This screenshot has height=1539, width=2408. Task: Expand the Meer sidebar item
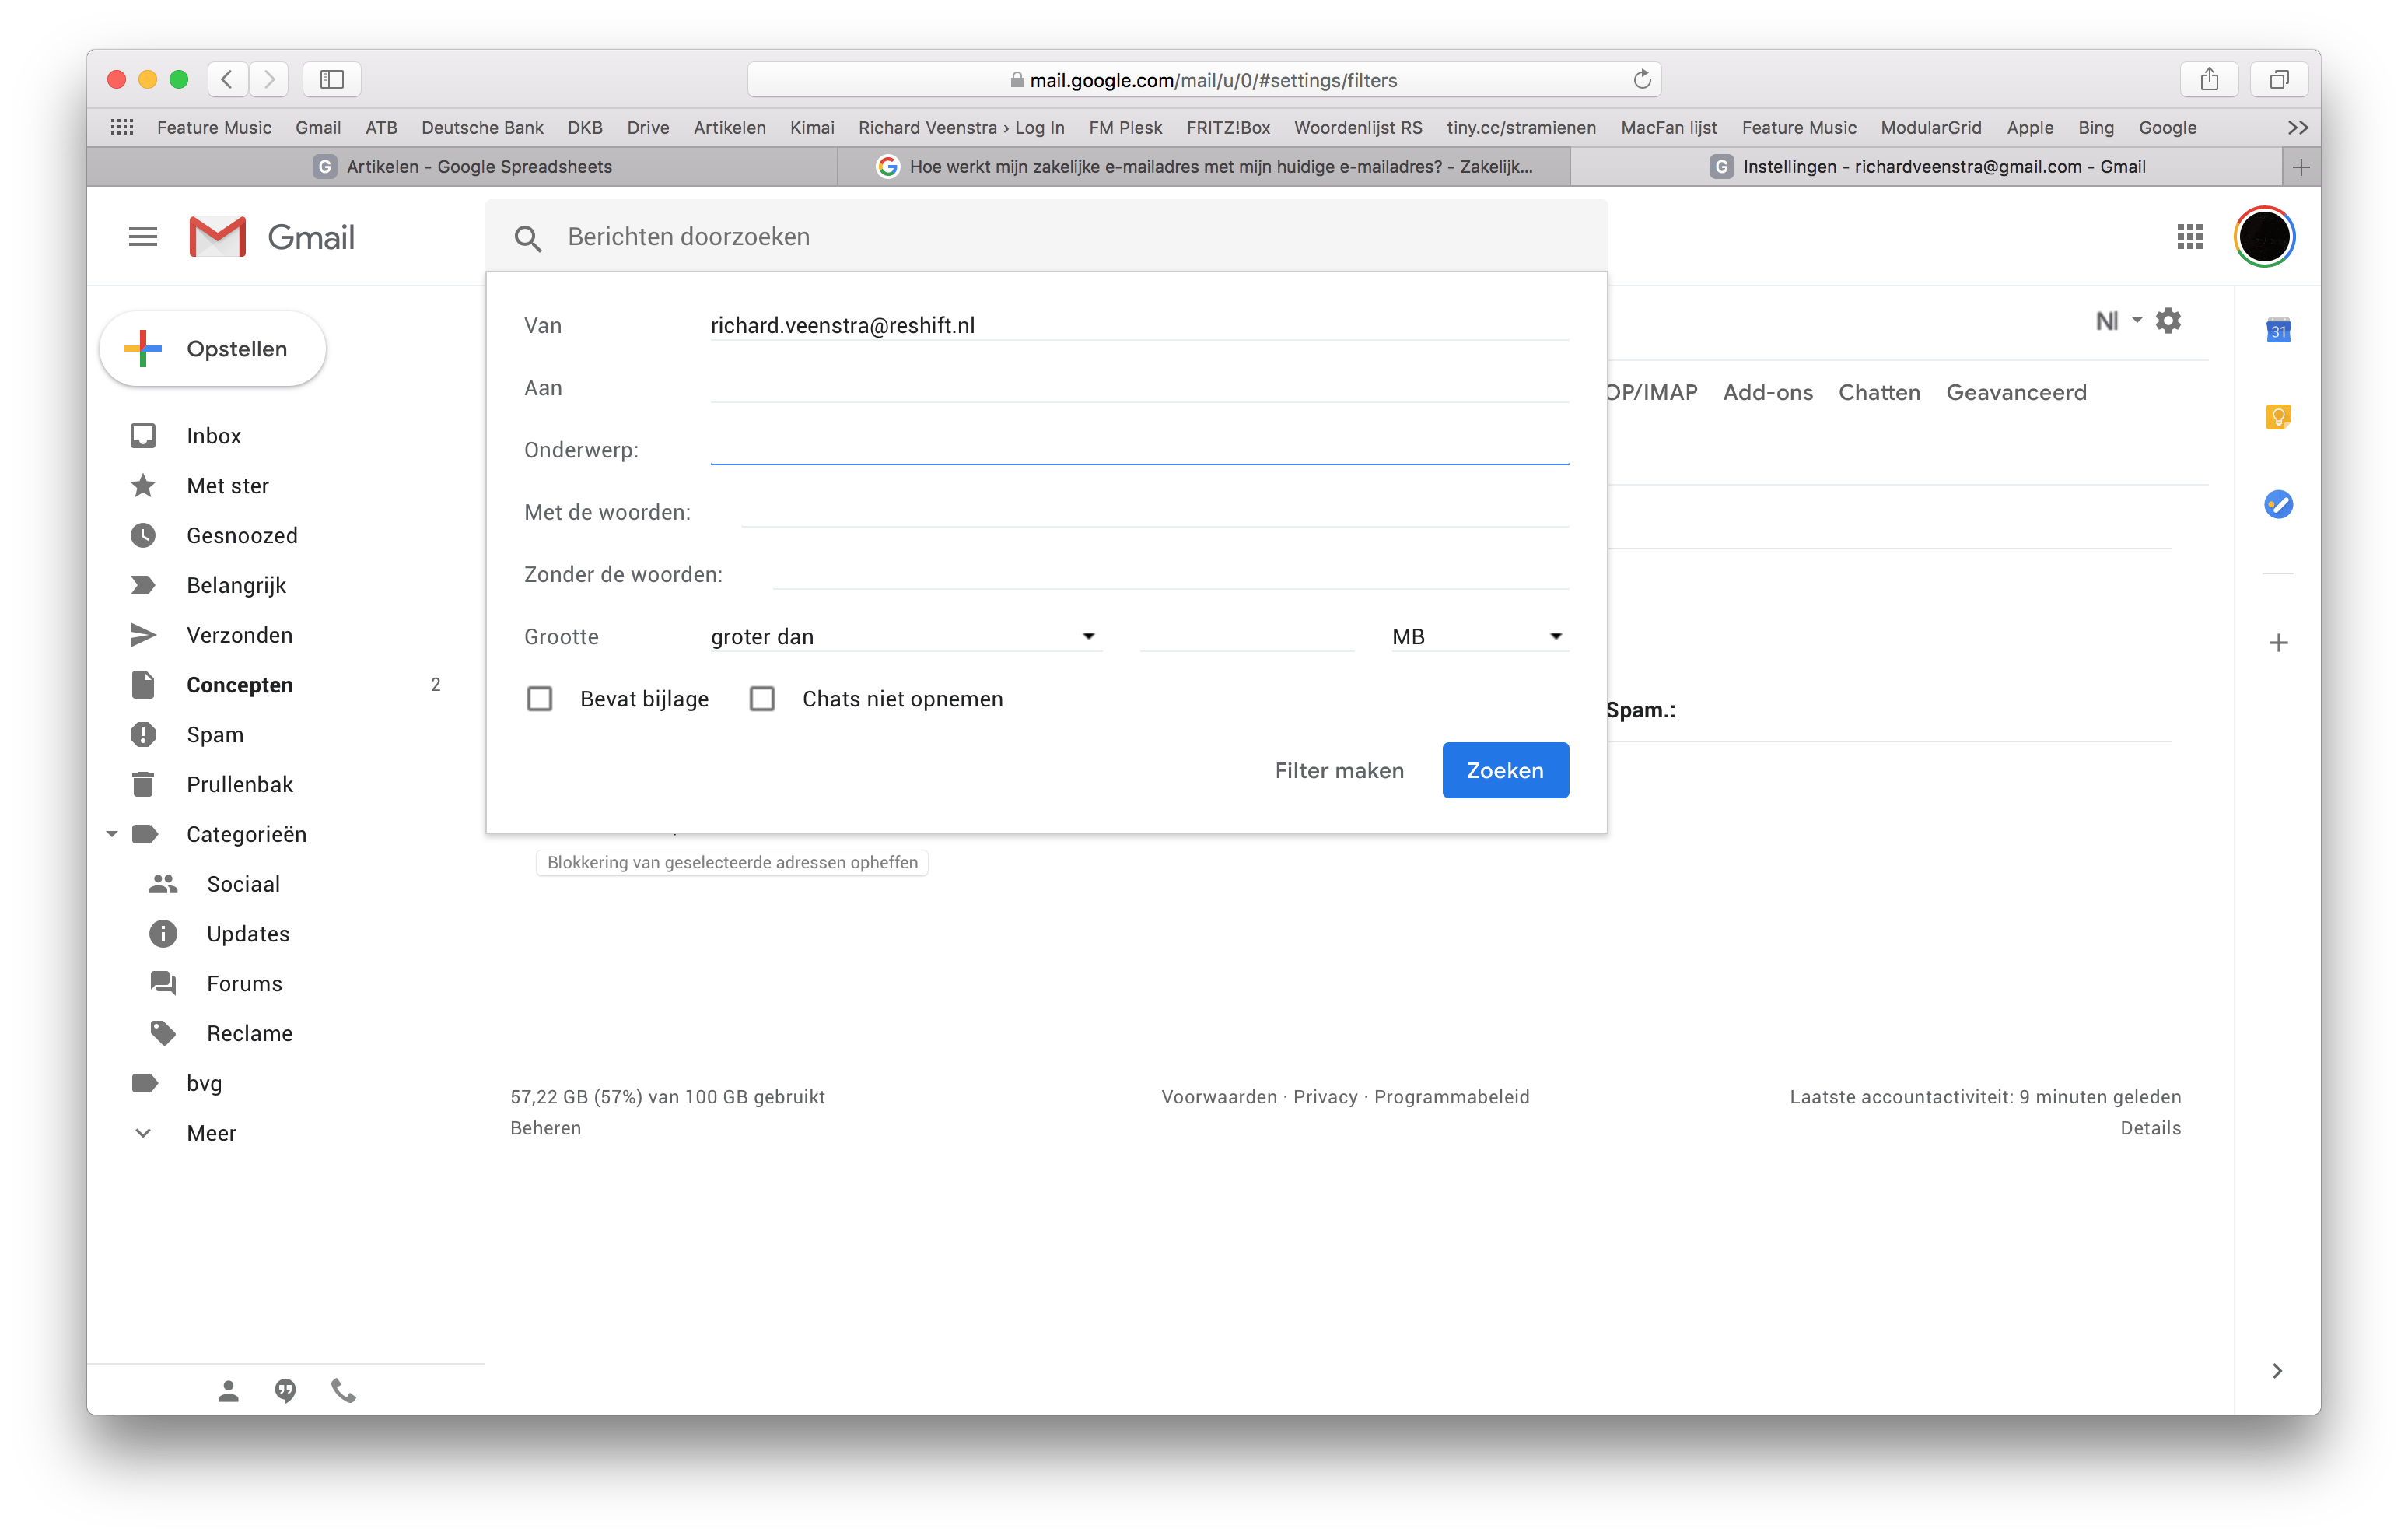pyautogui.click(x=211, y=1133)
